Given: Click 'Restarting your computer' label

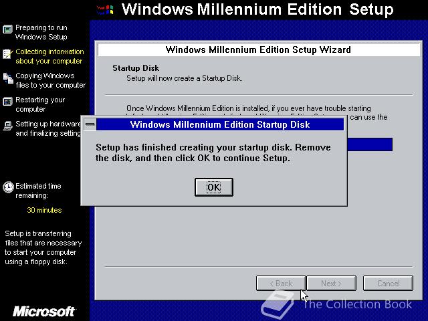Looking at the screenshot, I should point(40,104).
